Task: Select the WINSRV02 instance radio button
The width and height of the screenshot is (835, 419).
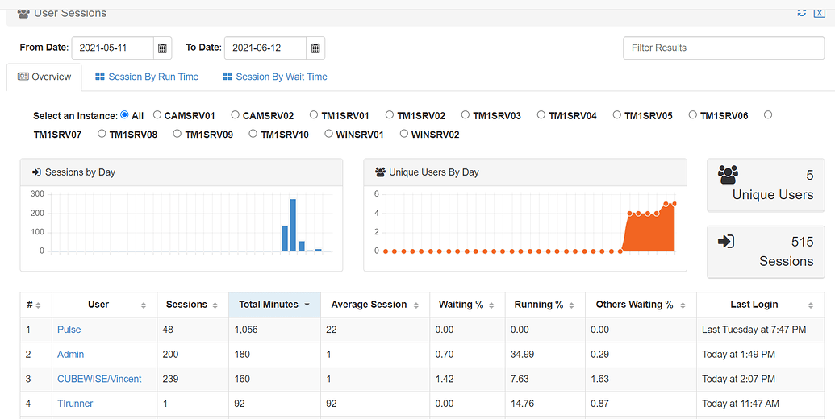Action: pyautogui.click(x=404, y=134)
